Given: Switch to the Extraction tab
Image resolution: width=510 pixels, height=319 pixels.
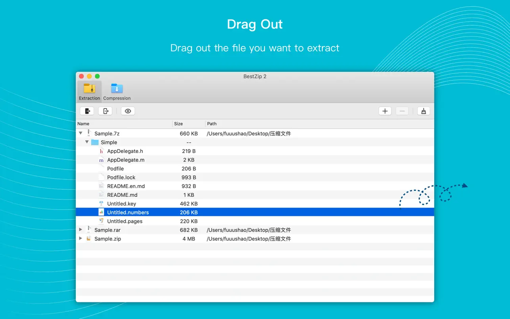Looking at the screenshot, I should [x=89, y=92].
